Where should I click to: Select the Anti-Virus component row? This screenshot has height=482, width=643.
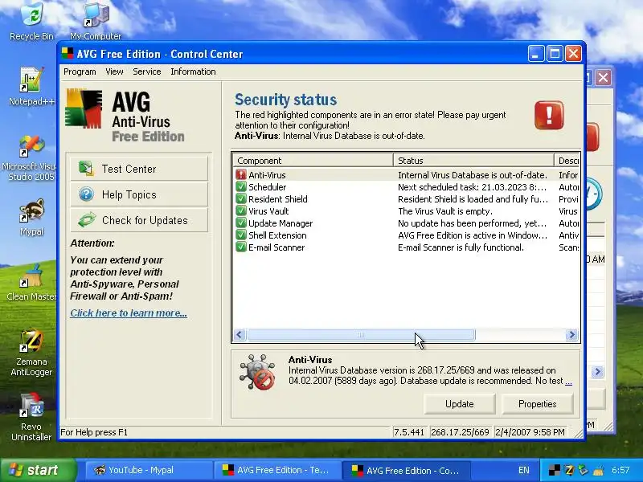point(406,174)
